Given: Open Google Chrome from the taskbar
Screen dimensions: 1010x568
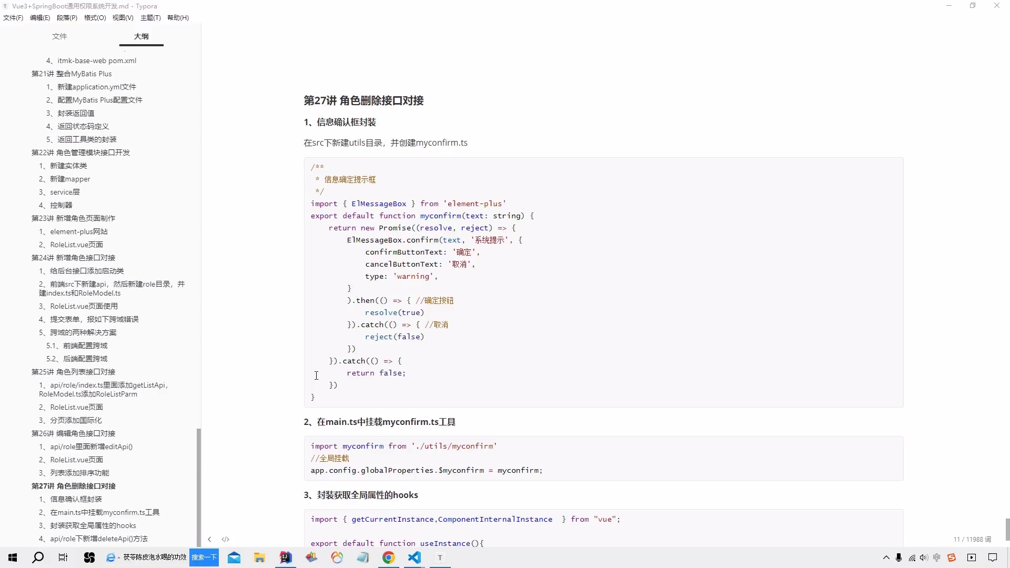Looking at the screenshot, I should (x=388, y=557).
